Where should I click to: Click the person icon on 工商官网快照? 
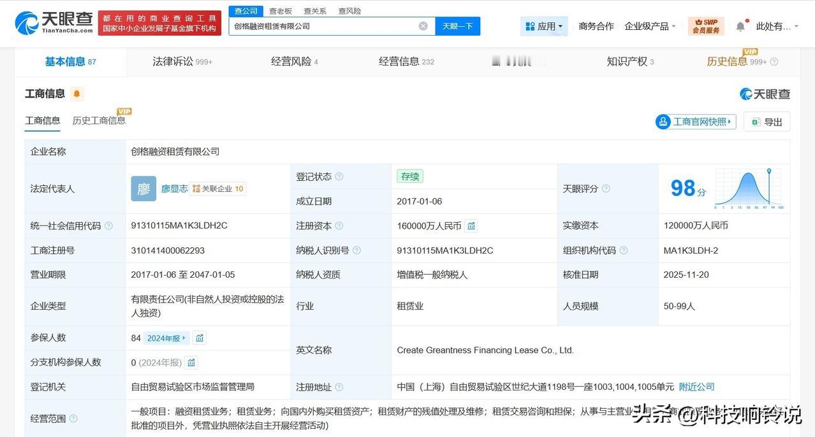coord(663,122)
